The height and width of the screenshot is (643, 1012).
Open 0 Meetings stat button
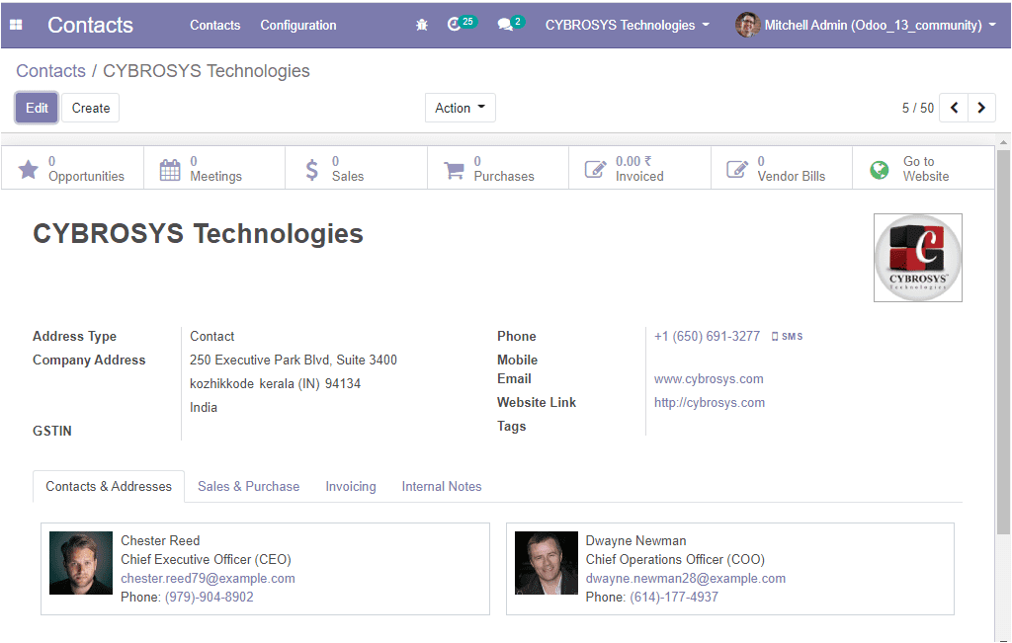point(214,168)
